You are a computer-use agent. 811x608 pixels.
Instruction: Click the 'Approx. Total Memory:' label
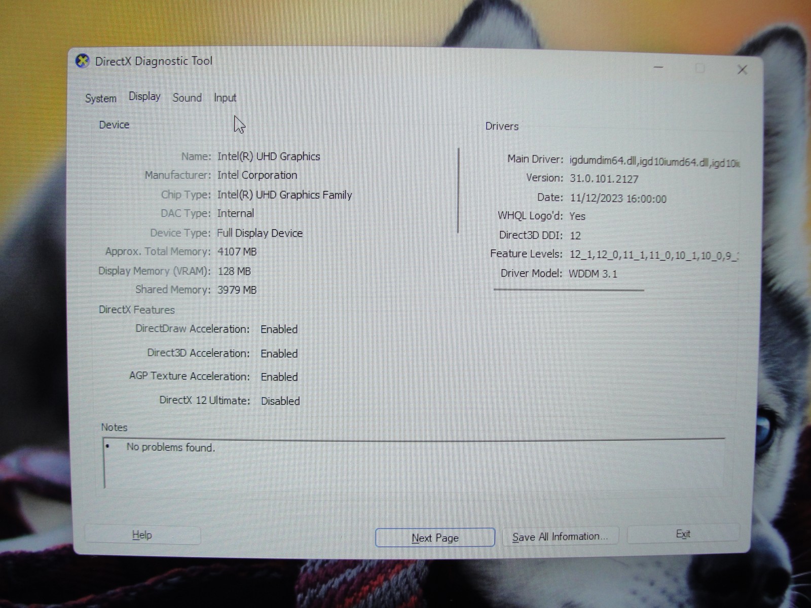pos(158,252)
